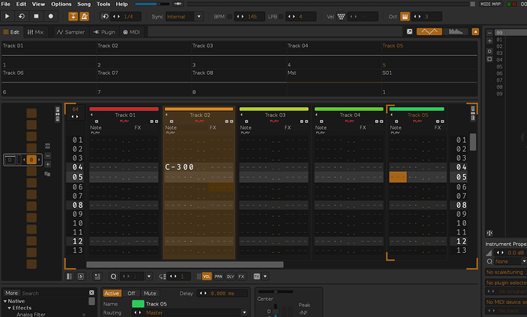This screenshot has width=527, height=317.
Task: Click the Record button in the transport
Action: tap(51, 16)
